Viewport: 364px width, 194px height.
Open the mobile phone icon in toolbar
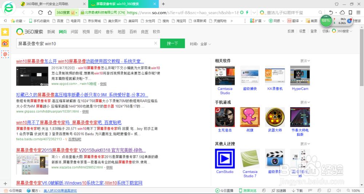pos(351,12)
